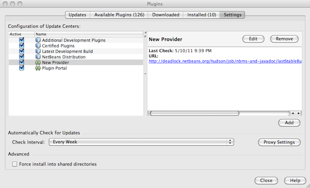This screenshot has height=188, width=310.
Task: Select the Additional Development Plugins row
Action: coord(76,40)
